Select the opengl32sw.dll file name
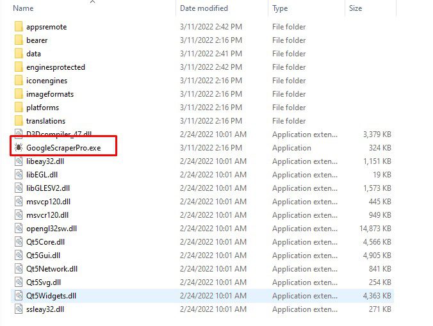 pyautogui.click(x=51, y=229)
